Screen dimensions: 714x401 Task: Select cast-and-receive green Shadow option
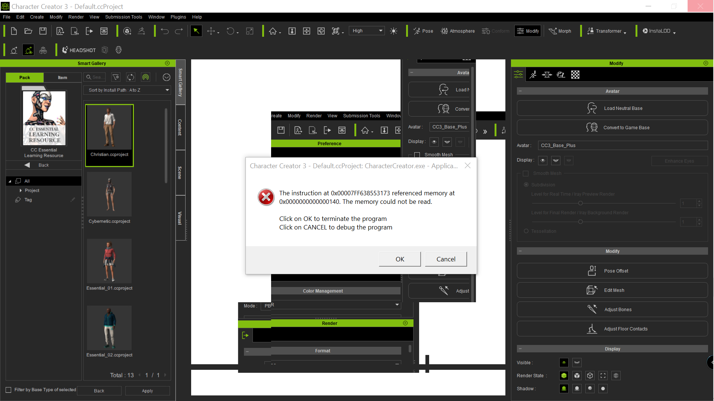coord(564,389)
